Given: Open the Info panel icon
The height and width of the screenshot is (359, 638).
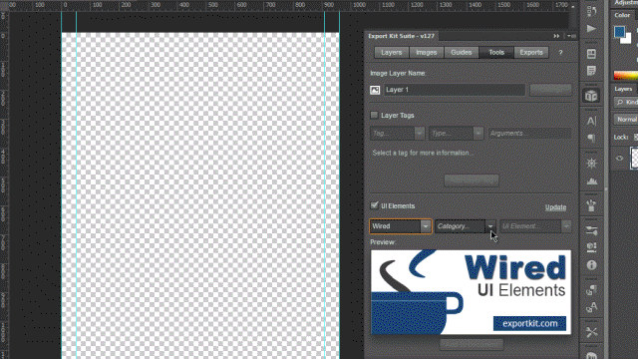Looking at the screenshot, I should 591,265.
